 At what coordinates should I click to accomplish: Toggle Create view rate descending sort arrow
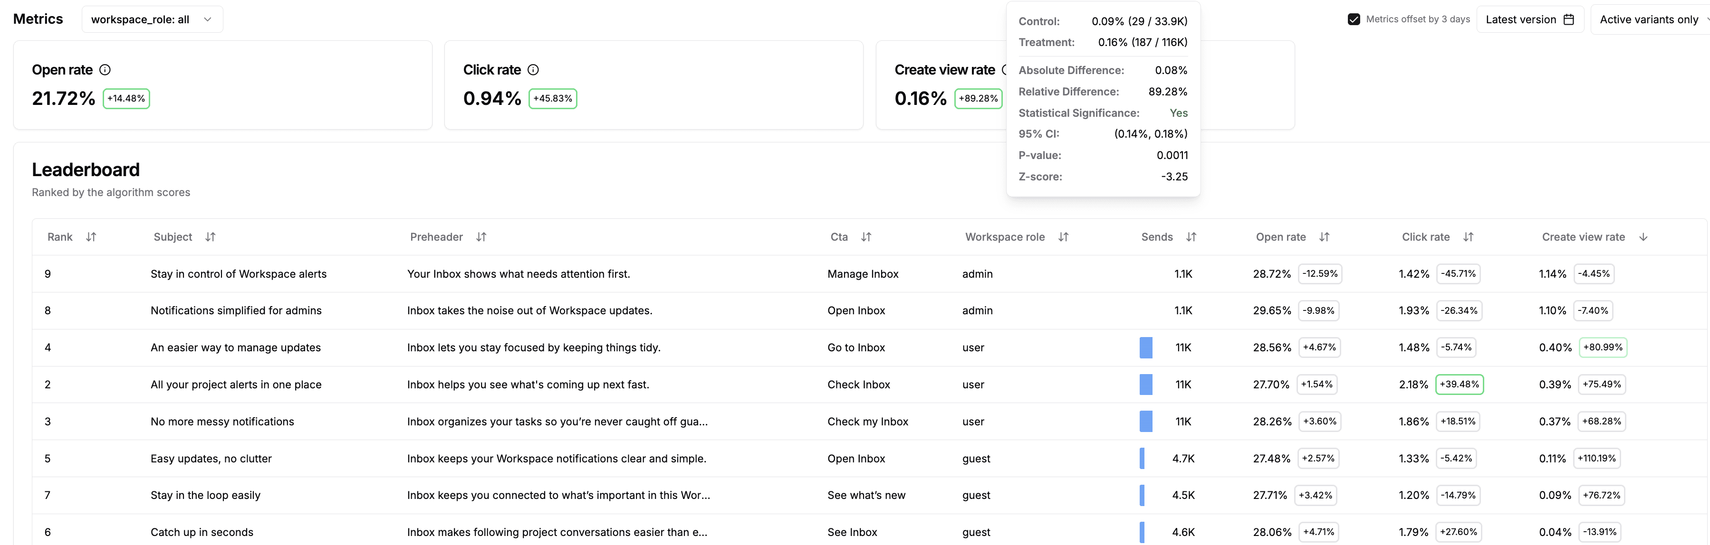(1643, 237)
